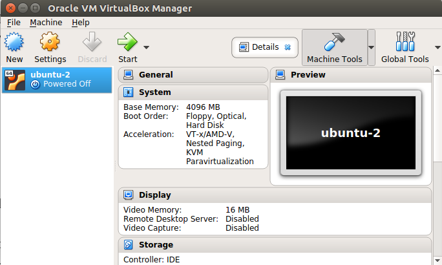Click the System chip icon

click(x=128, y=92)
